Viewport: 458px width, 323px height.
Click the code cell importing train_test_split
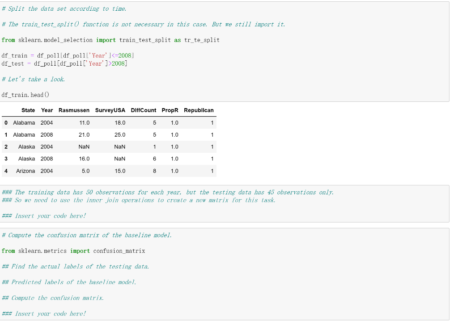click(111, 40)
